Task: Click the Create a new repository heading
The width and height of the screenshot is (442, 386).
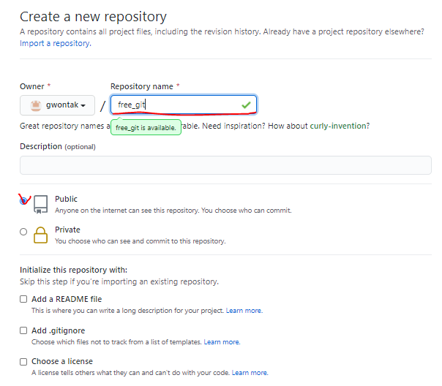Action: click(93, 17)
